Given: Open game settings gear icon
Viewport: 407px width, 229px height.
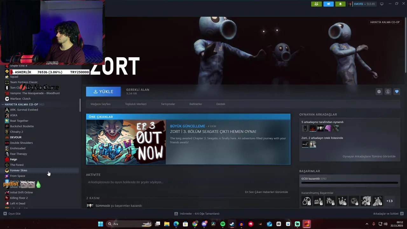Looking at the screenshot, I should (379, 92).
